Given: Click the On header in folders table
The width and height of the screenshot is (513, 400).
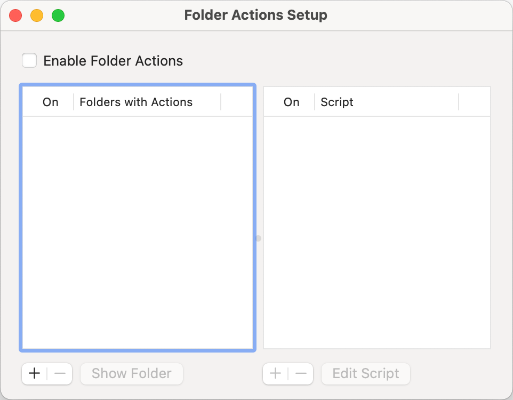Looking at the screenshot, I should (51, 102).
